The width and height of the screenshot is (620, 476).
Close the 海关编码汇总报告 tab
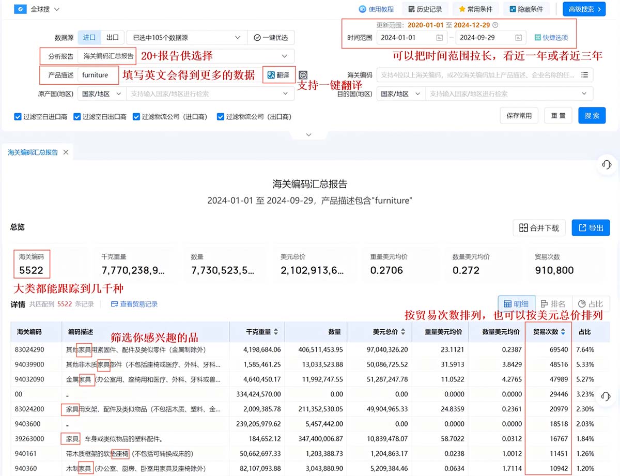tap(66, 152)
